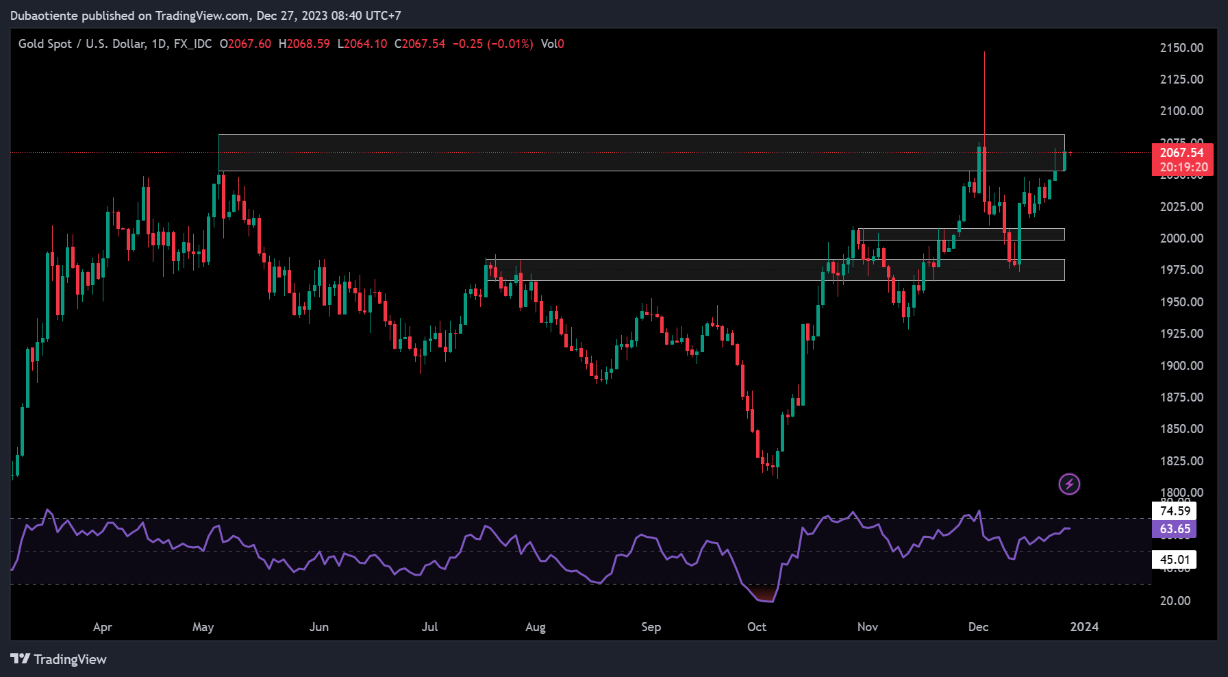Click the publication header text at top

[206, 15]
